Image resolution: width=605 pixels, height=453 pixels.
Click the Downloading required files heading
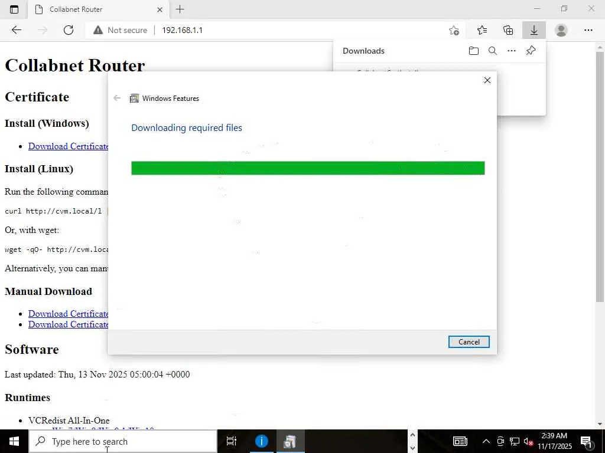pyautogui.click(x=187, y=128)
